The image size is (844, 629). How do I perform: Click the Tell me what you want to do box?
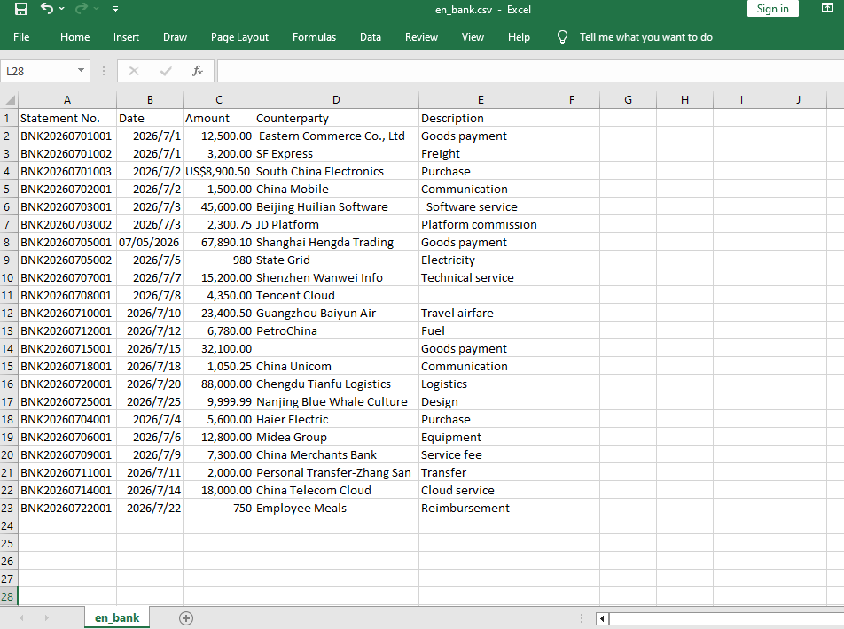coord(646,37)
